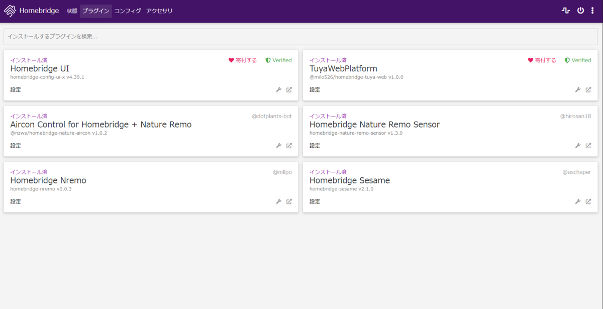Switch to the 状態 tab

[x=72, y=11]
